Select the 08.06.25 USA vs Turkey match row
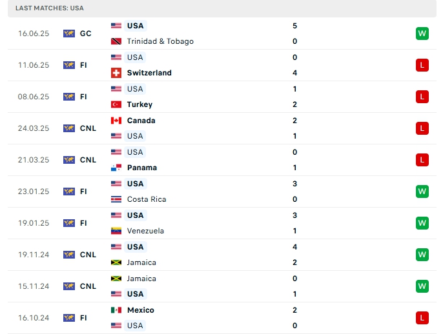 [221, 97]
